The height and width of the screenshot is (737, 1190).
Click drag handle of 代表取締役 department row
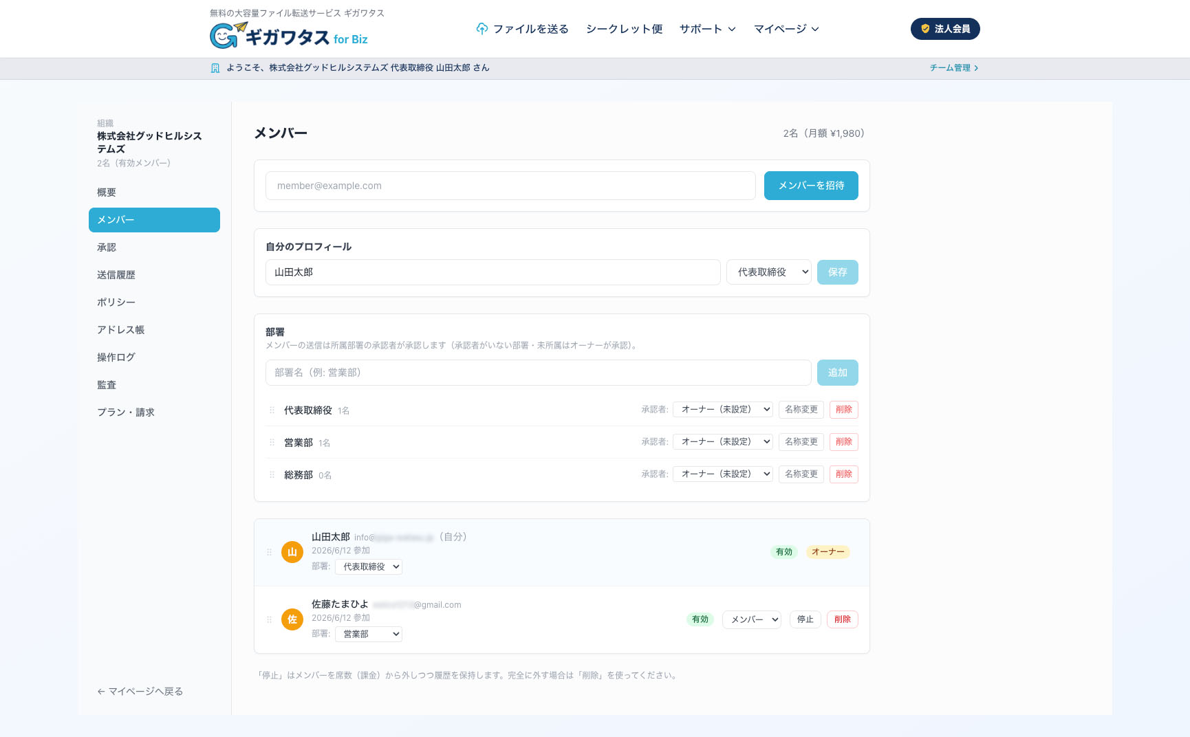tap(272, 410)
